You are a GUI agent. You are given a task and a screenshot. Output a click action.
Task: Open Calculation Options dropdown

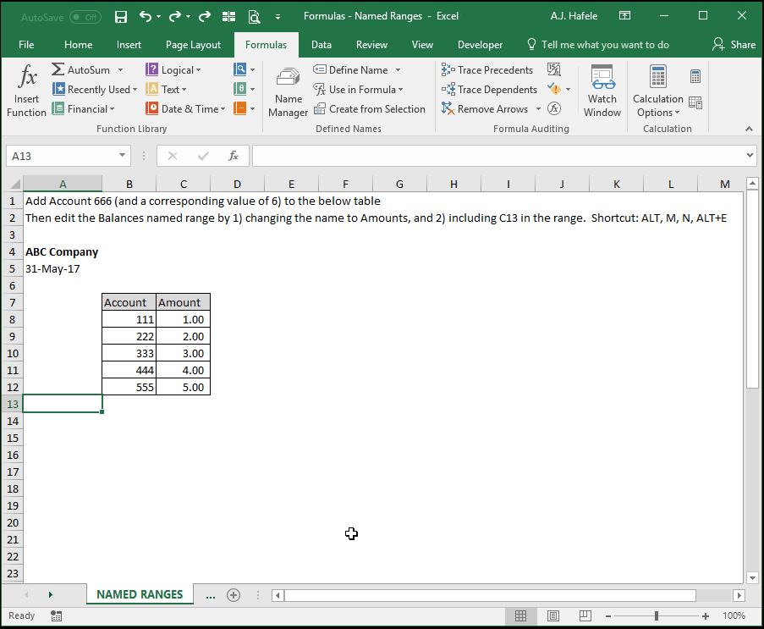click(657, 91)
